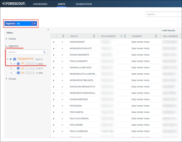182x142 pixels.
Task: Click status dot of DOM36\ENNET
Action: point(62,42)
